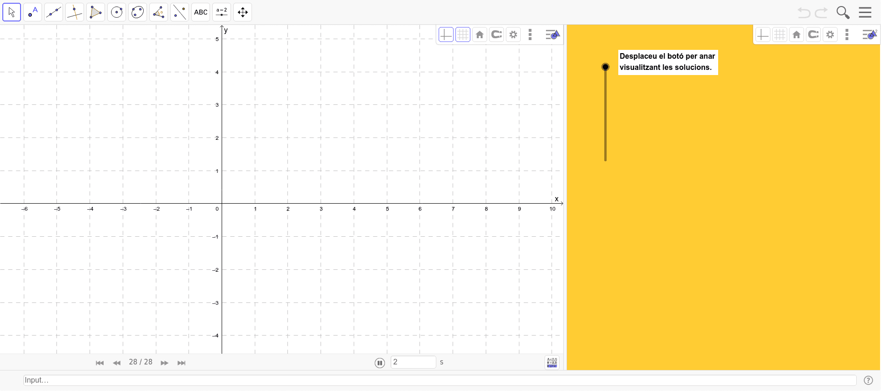Screen dimensions: 881x391
Task: Click the Redo arrow
Action: point(821,13)
